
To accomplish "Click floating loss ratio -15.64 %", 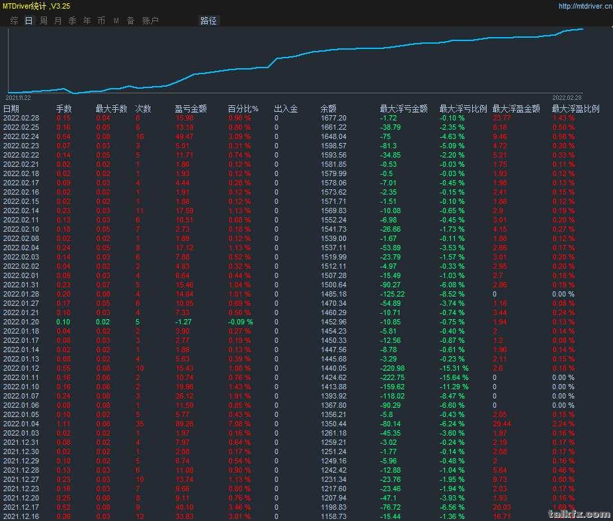I will pos(454,378).
